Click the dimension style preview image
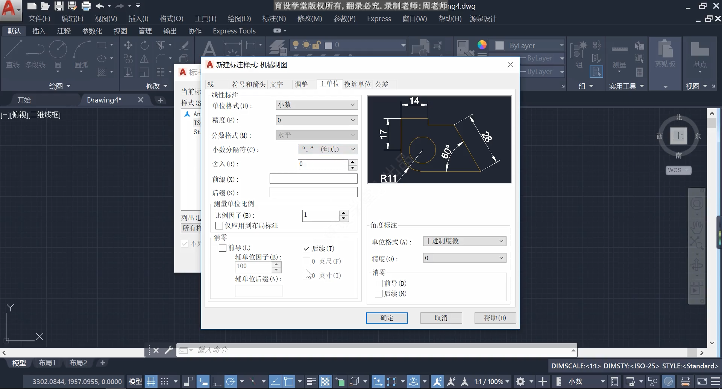 (x=439, y=140)
